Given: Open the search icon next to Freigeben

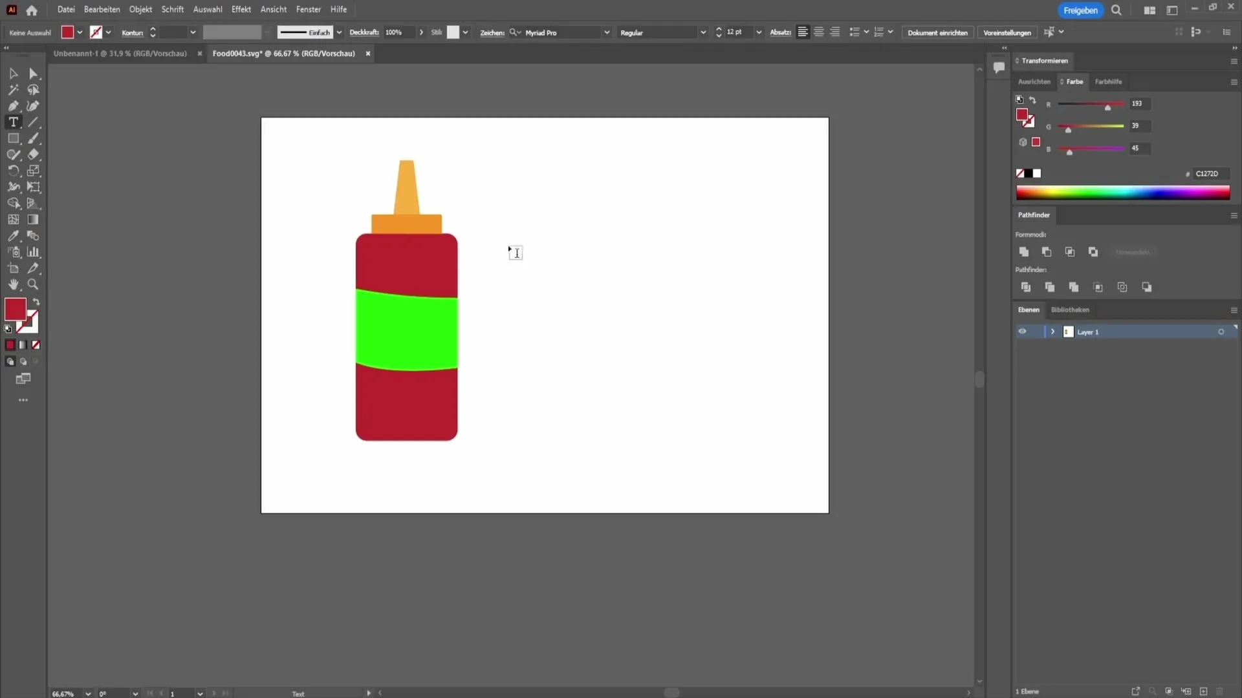Looking at the screenshot, I should pos(1117,10).
